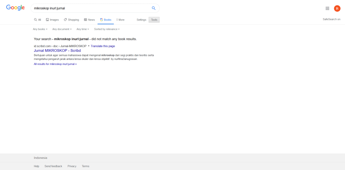Open the Google apps grid icon
Image resolution: width=345 pixels, height=170 pixels.
click(327, 8)
